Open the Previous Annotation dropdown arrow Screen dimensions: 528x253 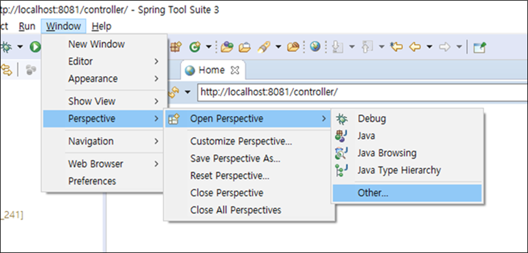[381, 47]
